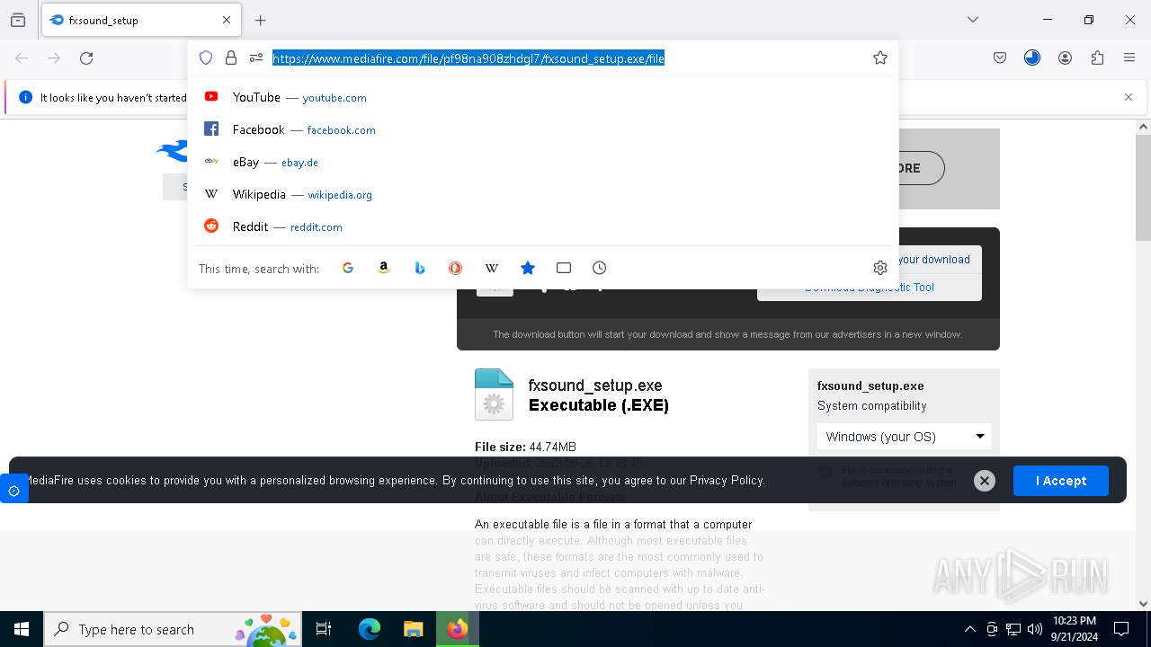Open the taskbar clock and date
The height and width of the screenshot is (647, 1151).
[1074, 629]
